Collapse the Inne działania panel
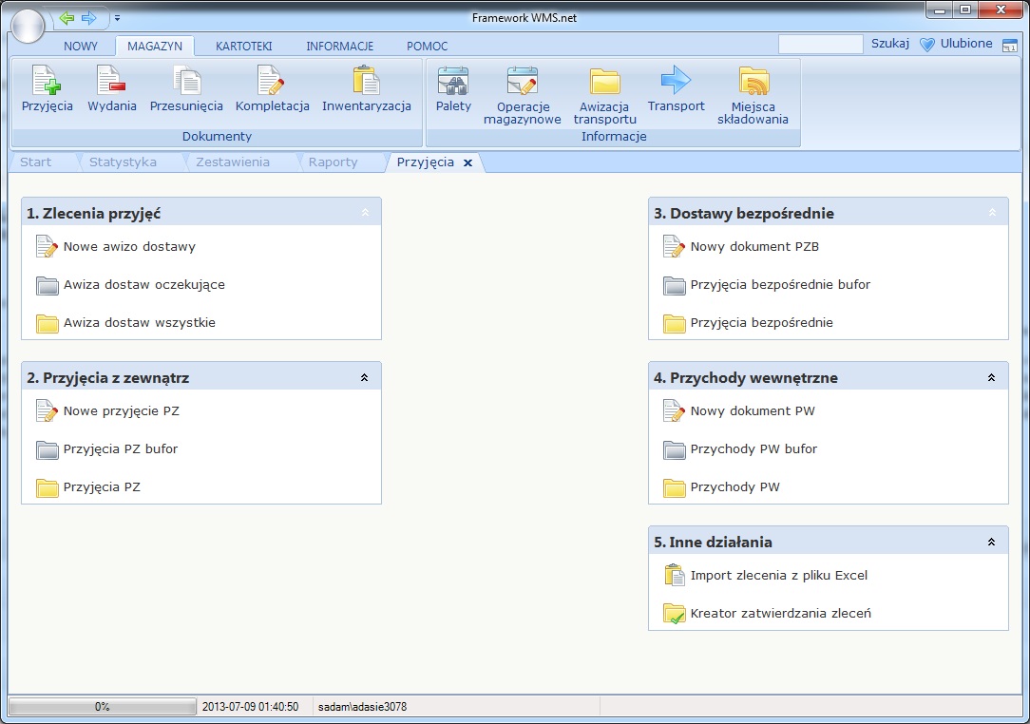 coord(991,543)
